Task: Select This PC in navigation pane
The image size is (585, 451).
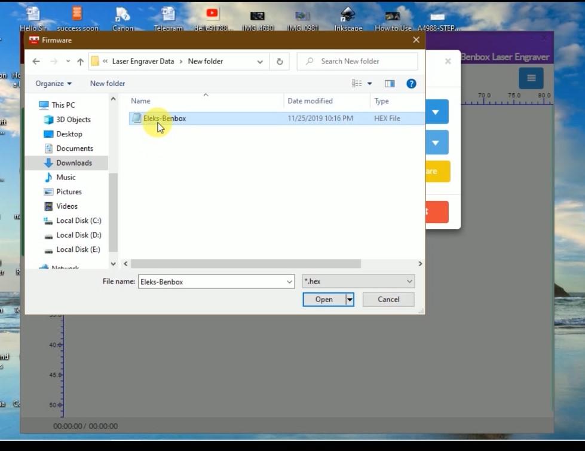Action: point(63,105)
